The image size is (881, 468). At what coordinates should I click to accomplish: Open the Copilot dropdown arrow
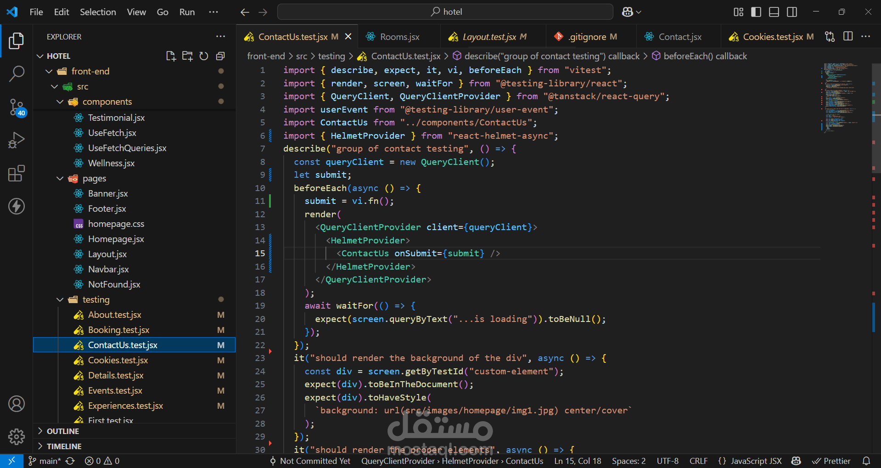pos(639,12)
